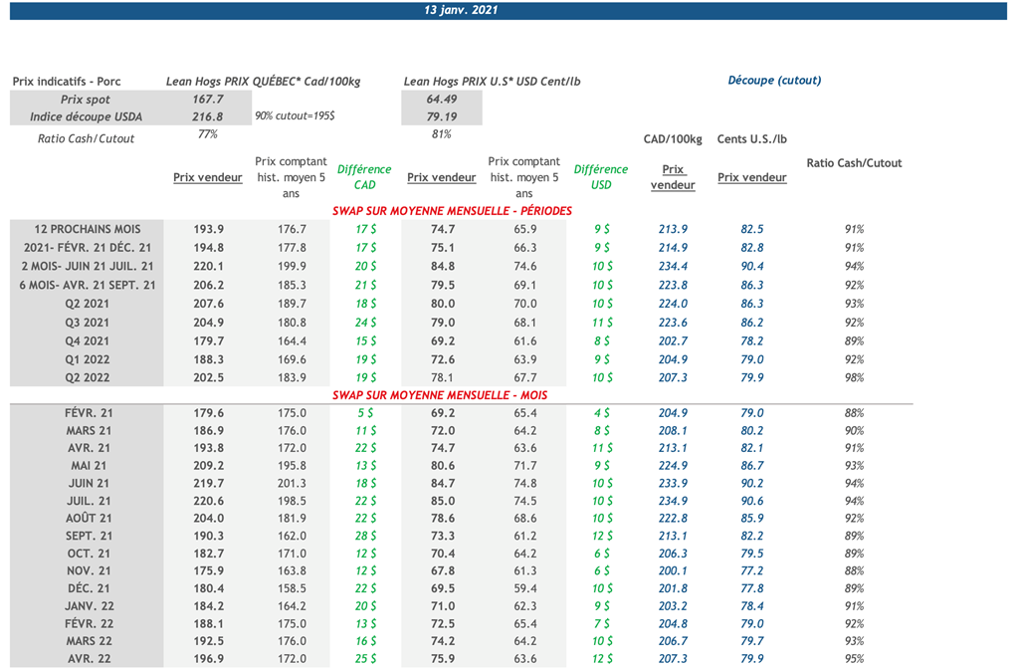Select the 90% cutout=195$ note
Viewport: 1019px width, 669px height.
coord(295,116)
